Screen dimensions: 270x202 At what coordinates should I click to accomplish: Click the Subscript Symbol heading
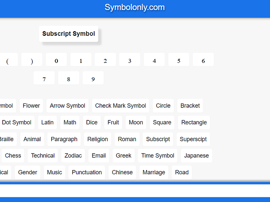coord(69,34)
